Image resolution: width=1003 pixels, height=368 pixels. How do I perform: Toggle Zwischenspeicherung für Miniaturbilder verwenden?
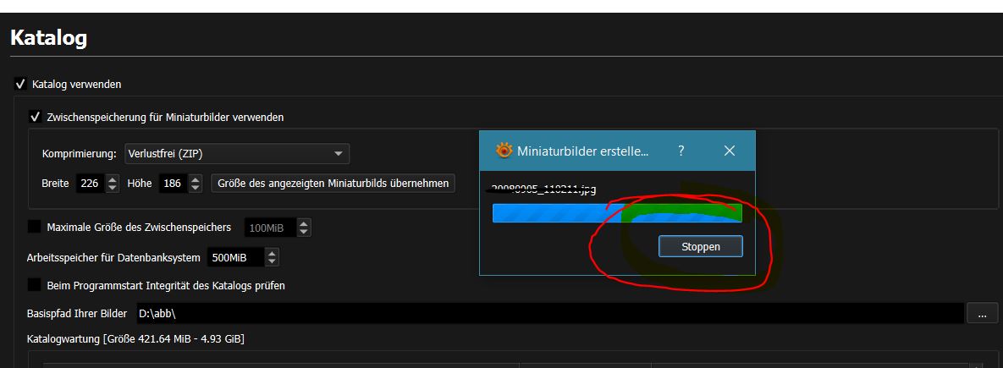[x=36, y=117]
